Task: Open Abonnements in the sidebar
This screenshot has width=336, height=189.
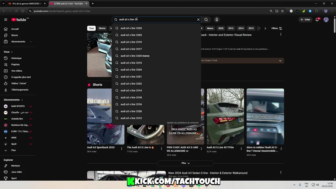Action: coord(18,41)
